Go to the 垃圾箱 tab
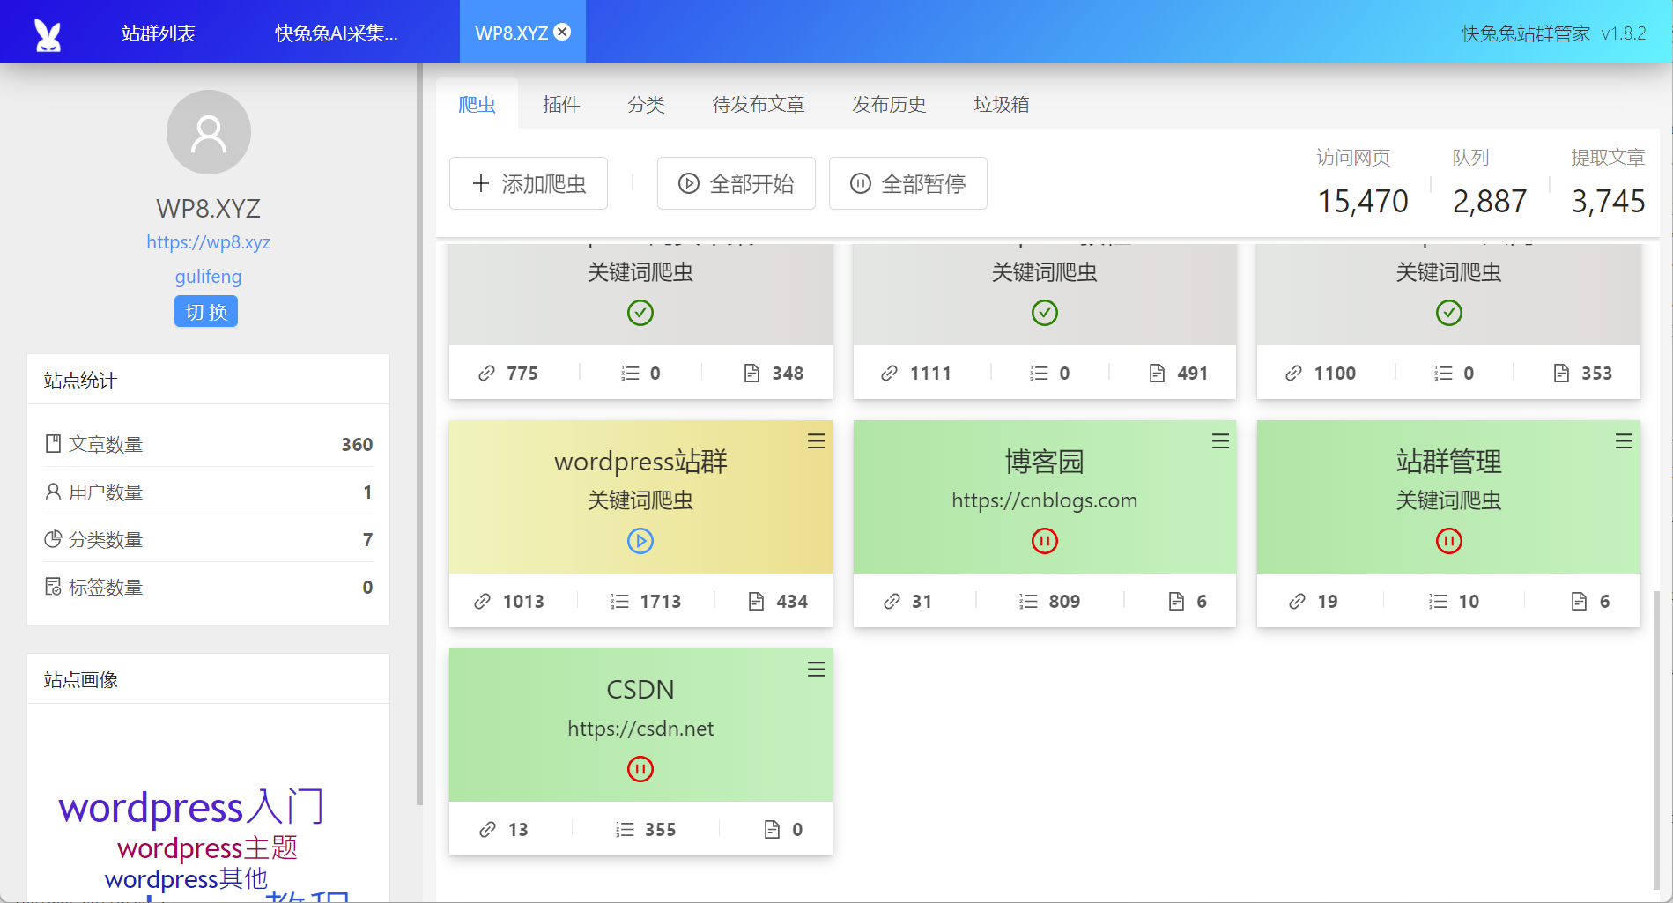 coord(1002,104)
